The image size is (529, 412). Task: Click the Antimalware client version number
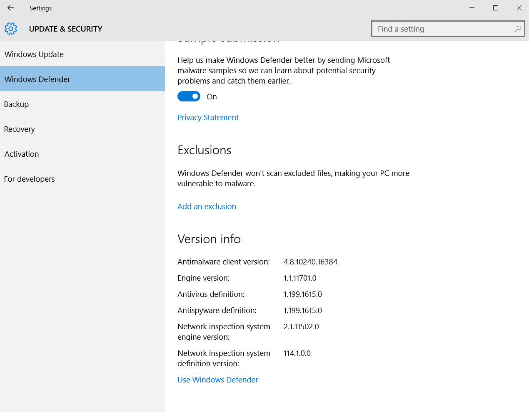(x=310, y=262)
